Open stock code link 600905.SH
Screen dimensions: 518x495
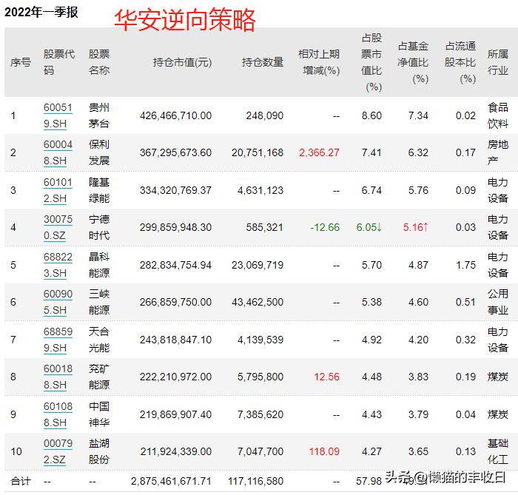pos(58,302)
